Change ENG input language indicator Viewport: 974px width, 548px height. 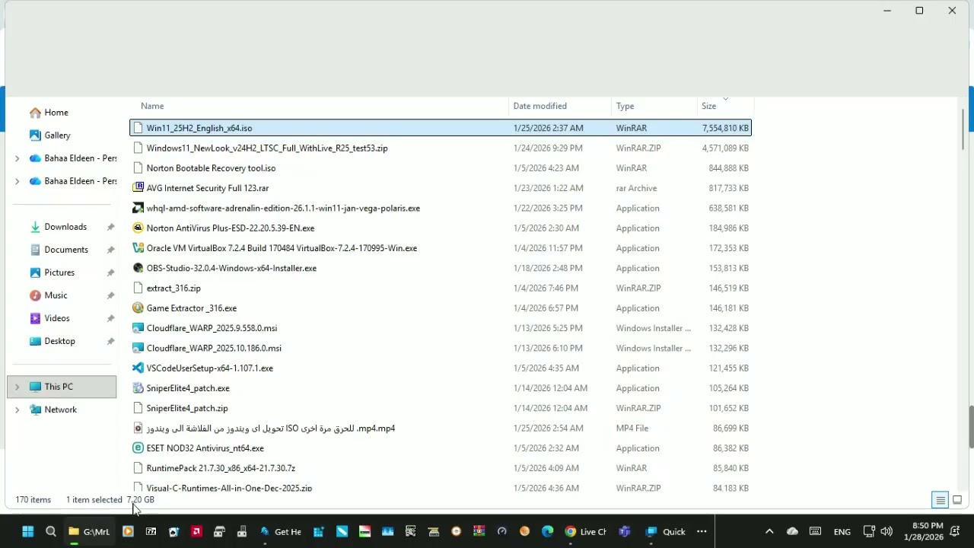pos(842,532)
